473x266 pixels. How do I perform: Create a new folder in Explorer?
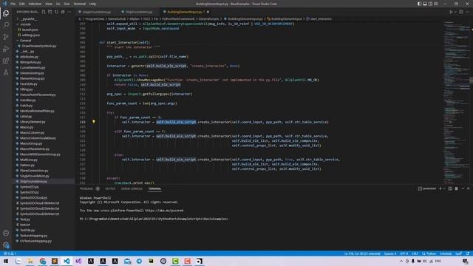click(x=50, y=12)
